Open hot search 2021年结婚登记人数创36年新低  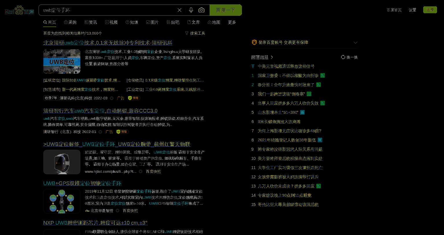tap(287, 140)
